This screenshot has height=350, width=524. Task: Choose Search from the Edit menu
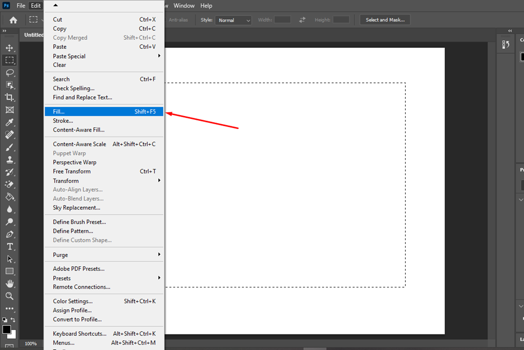point(104,79)
